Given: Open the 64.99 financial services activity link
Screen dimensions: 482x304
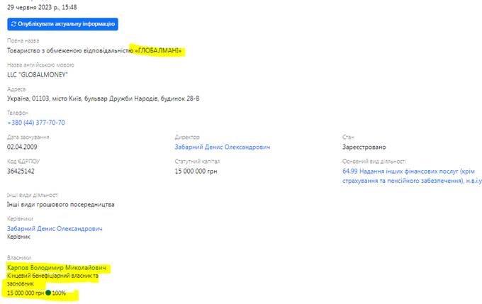Looking at the screenshot, I should [412, 176].
